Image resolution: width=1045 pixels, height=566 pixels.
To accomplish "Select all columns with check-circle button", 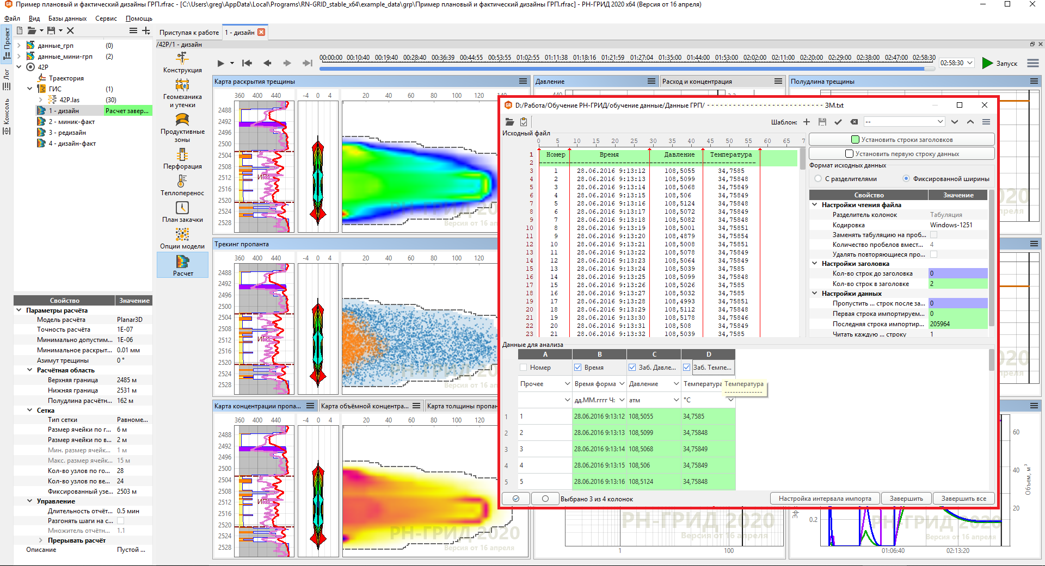I will (x=516, y=499).
